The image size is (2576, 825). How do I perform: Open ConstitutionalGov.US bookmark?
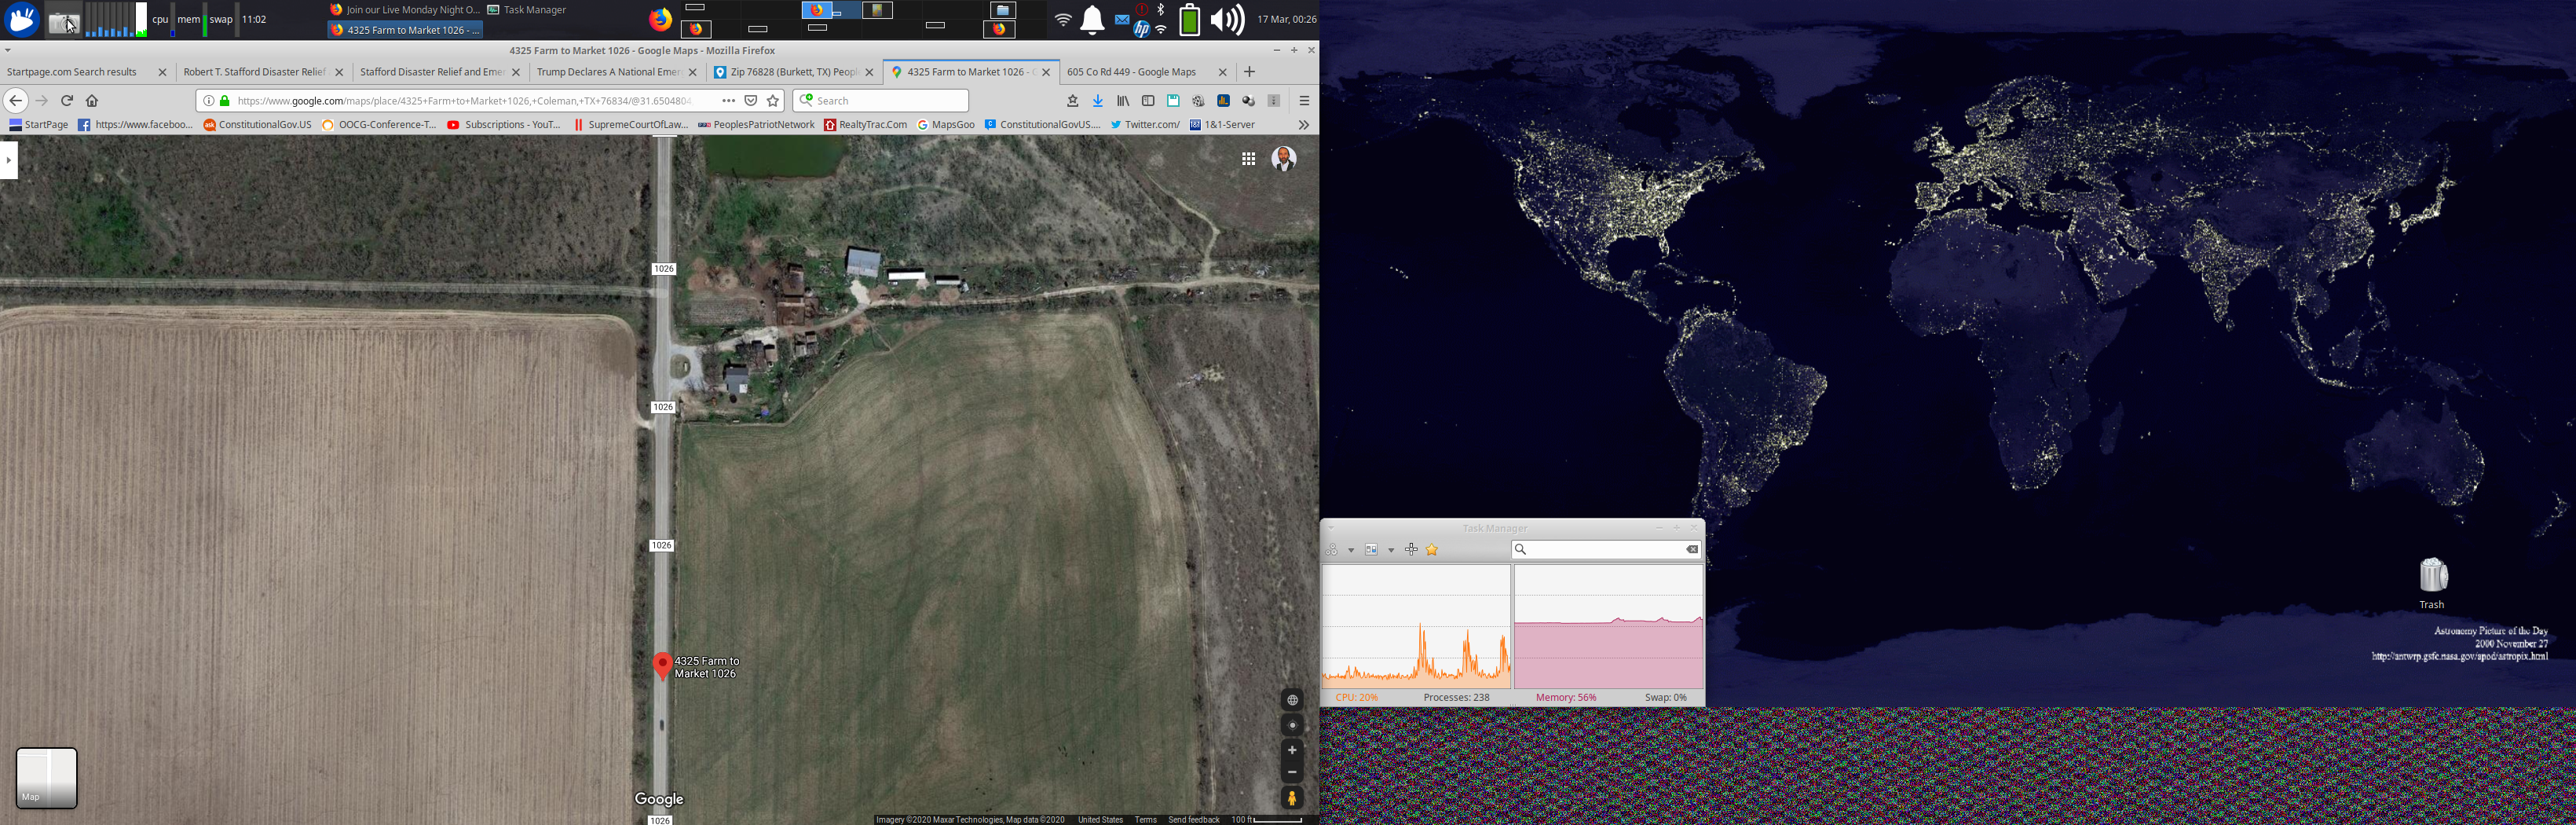pyautogui.click(x=258, y=125)
